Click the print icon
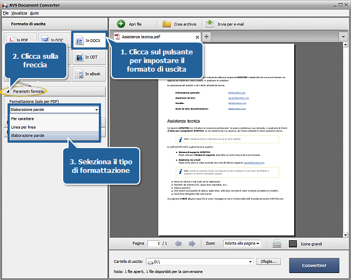The height and width of the screenshot is (280, 351). [277, 243]
